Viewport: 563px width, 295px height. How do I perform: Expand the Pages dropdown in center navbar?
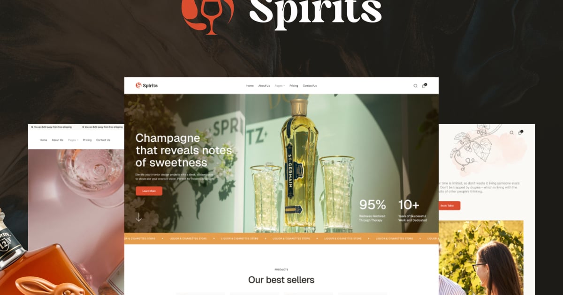point(280,86)
